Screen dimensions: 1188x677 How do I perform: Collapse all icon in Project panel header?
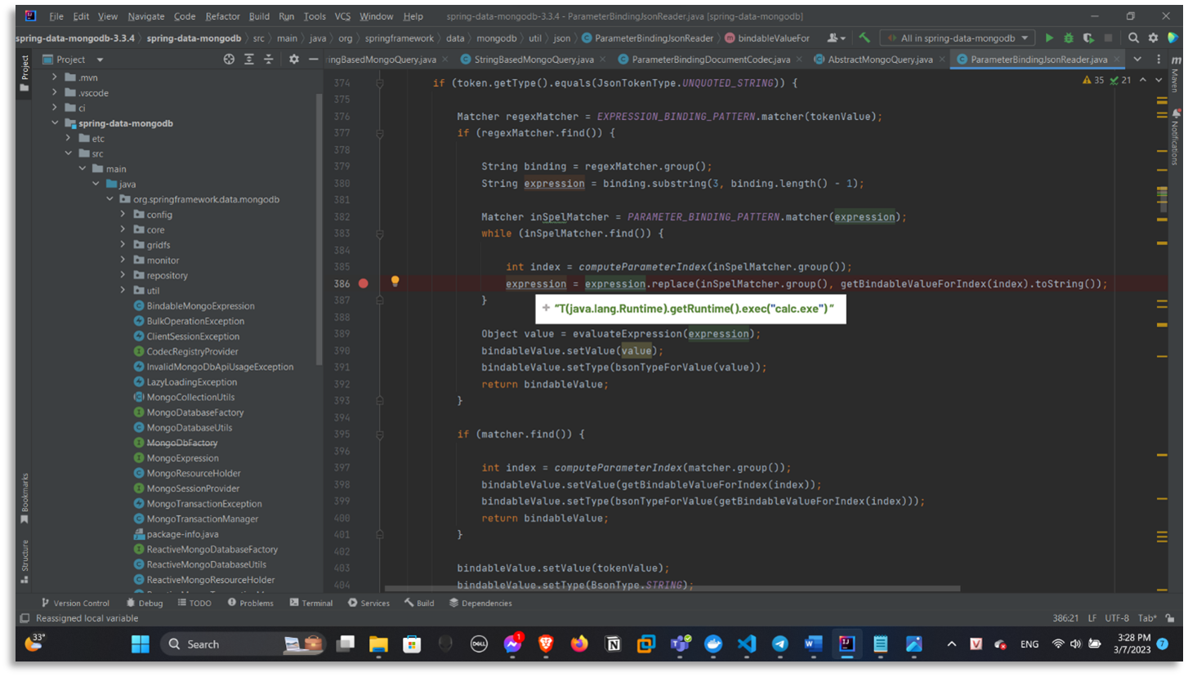click(268, 60)
